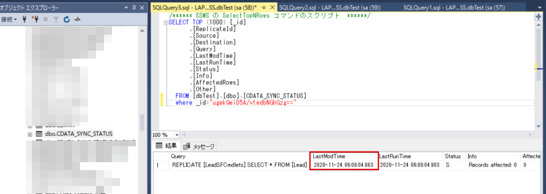546x194 pixels.
Task: Collapse the SELECT statement outline box
Action: [x=166, y=22]
